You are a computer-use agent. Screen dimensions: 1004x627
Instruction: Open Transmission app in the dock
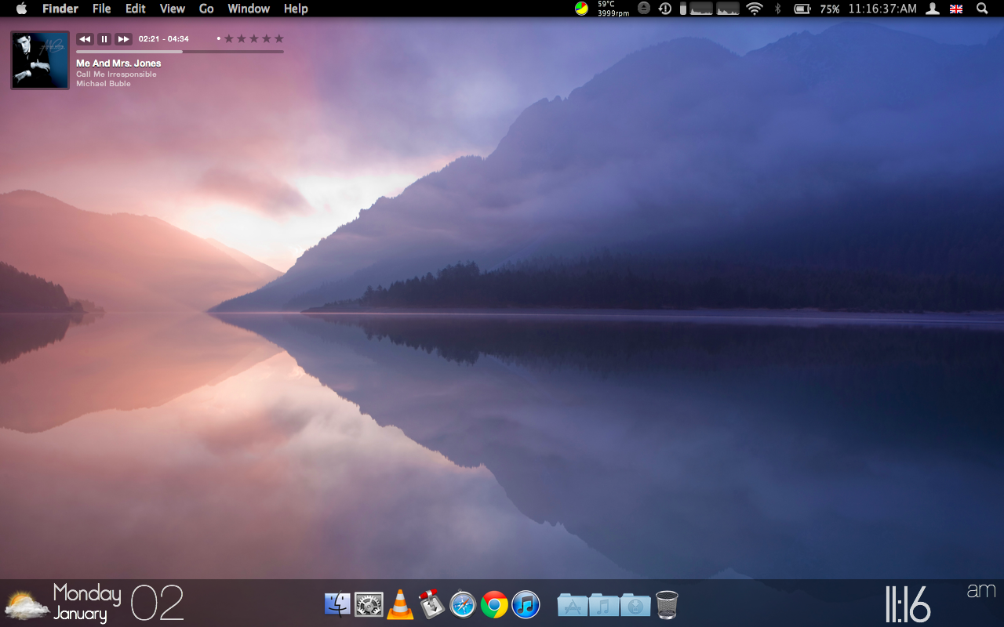pyautogui.click(x=431, y=604)
